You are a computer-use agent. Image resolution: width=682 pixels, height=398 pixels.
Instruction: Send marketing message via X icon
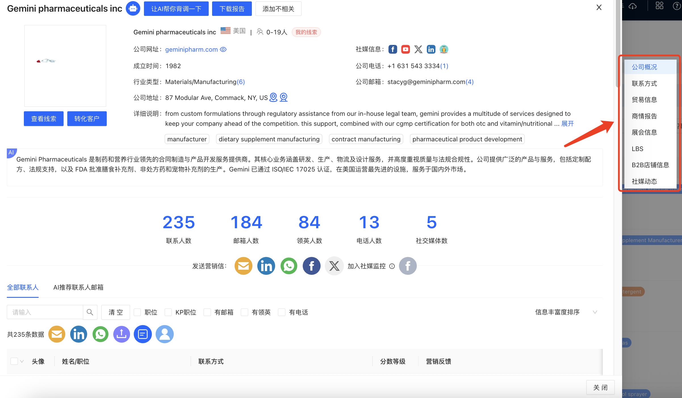pyautogui.click(x=334, y=266)
